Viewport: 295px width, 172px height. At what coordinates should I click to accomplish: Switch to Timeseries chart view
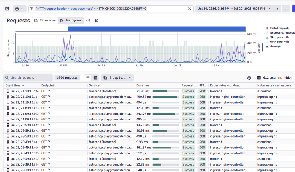pos(45,20)
